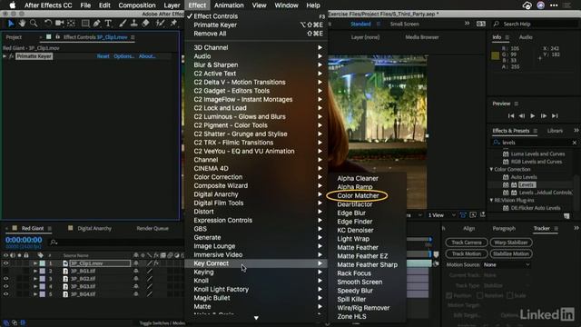Step back one frame in Preview
The width and height of the screenshot is (581, 327).
522,116
